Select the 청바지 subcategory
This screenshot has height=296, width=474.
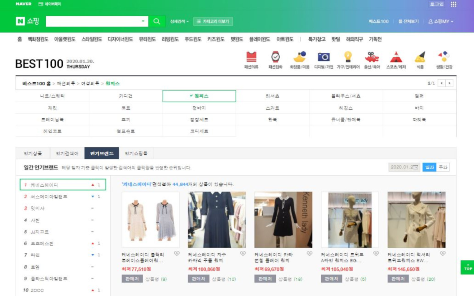[x=199, y=108]
